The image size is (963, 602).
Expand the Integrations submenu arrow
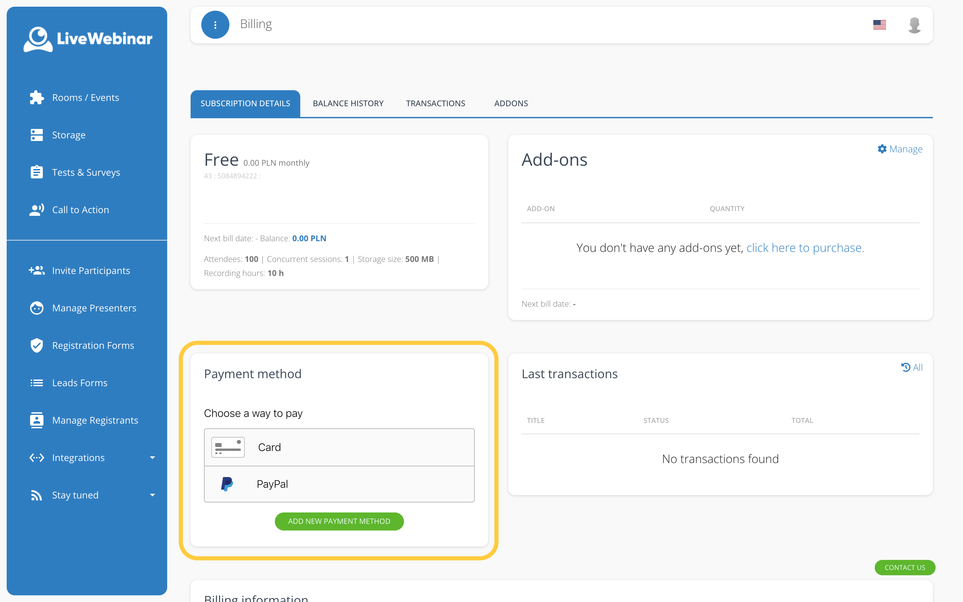tap(152, 458)
